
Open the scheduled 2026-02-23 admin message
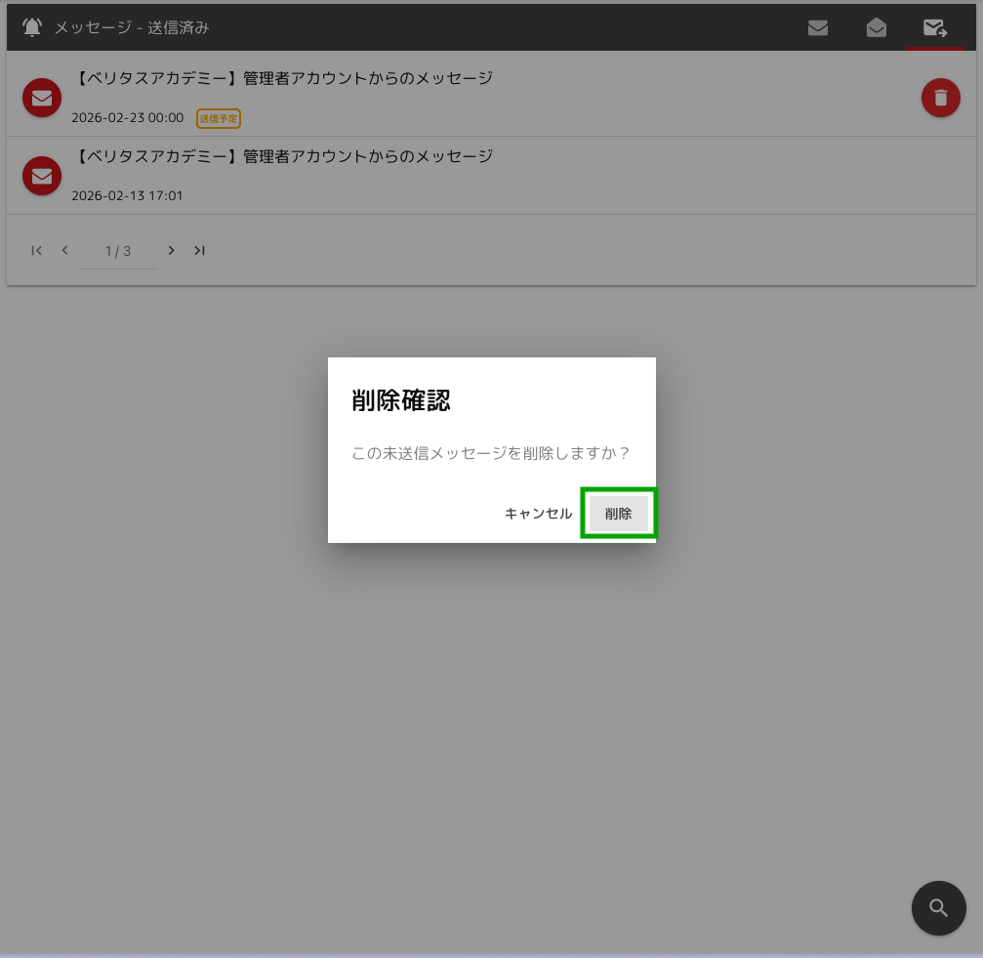[x=283, y=76]
